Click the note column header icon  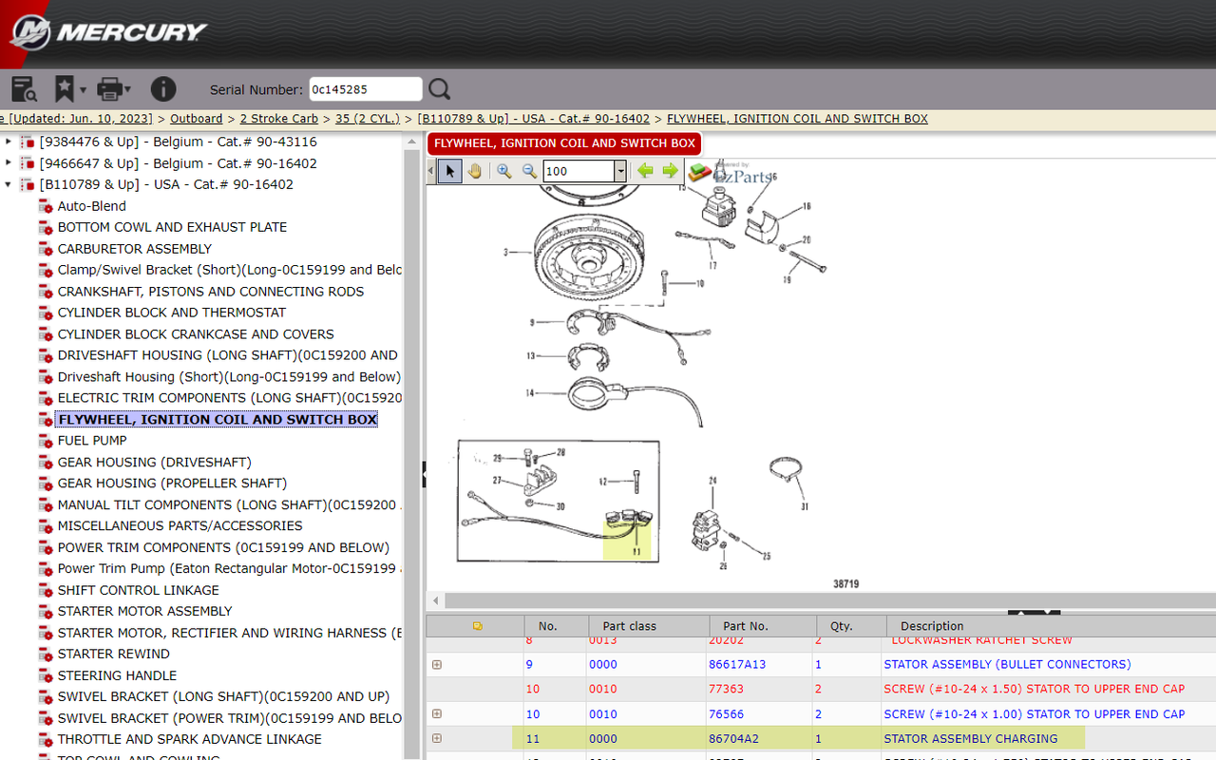(477, 626)
